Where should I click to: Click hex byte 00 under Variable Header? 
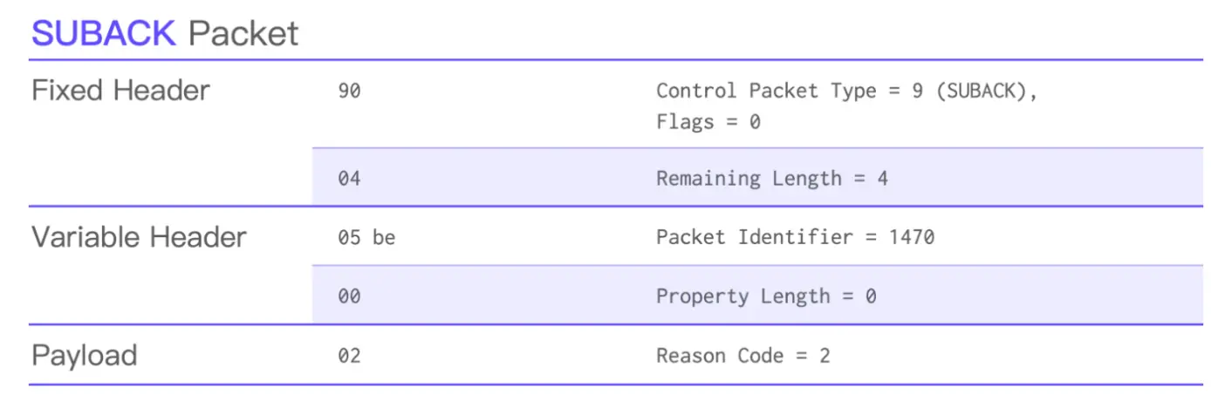pos(349,296)
